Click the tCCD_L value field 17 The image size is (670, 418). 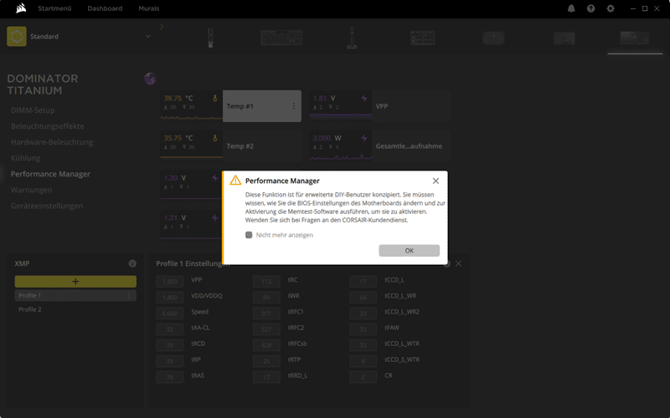[x=363, y=282]
